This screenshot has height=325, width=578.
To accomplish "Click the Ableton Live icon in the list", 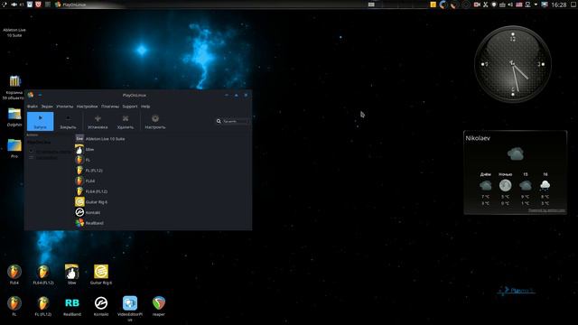I will tap(79, 138).
